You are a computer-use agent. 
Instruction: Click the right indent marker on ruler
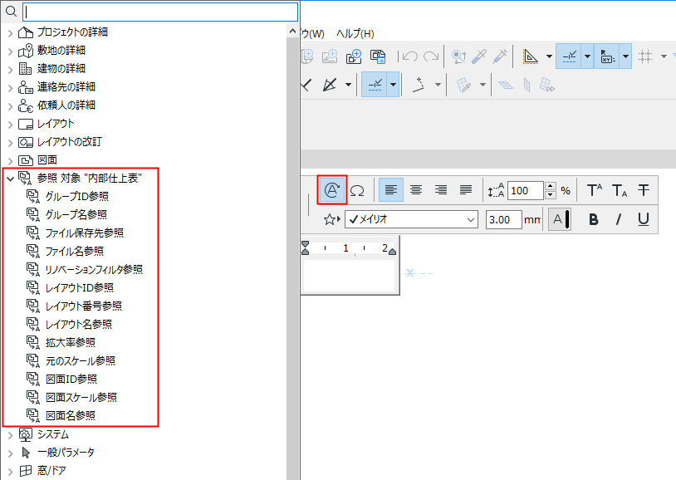tap(392, 250)
